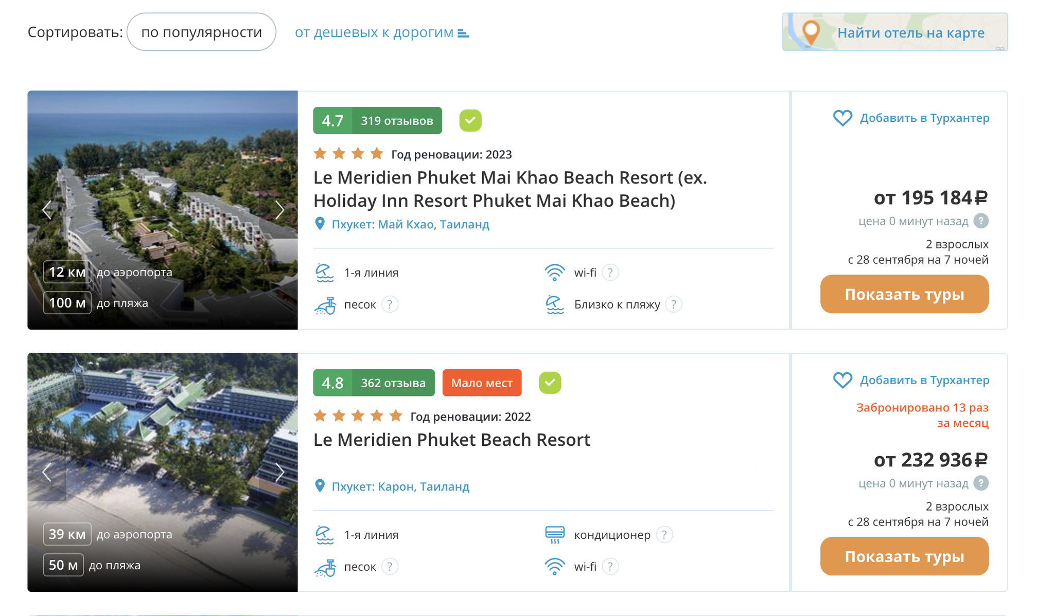Click the four-star rating of first hotel
The height and width of the screenshot is (616, 1054).
[x=348, y=153]
